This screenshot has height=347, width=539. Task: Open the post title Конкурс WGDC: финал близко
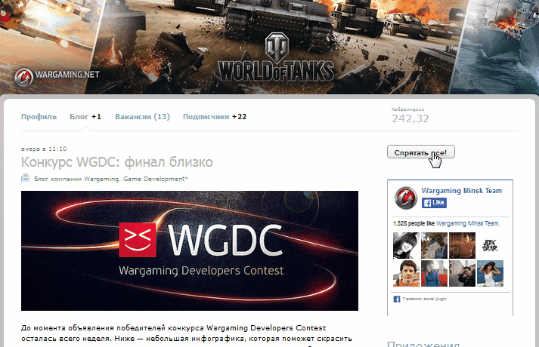click(117, 162)
